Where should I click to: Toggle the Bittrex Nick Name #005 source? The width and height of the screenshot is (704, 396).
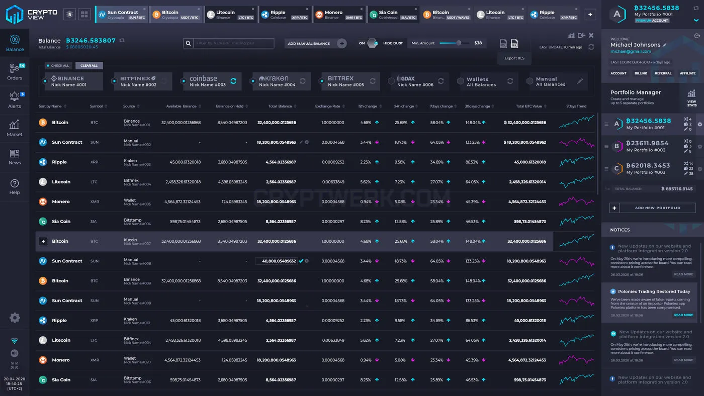pos(321,81)
